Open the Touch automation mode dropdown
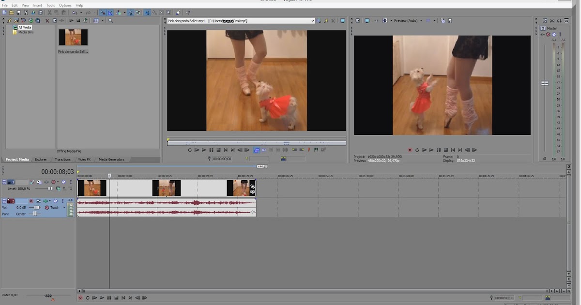The height and width of the screenshot is (305, 581). [x=64, y=207]
